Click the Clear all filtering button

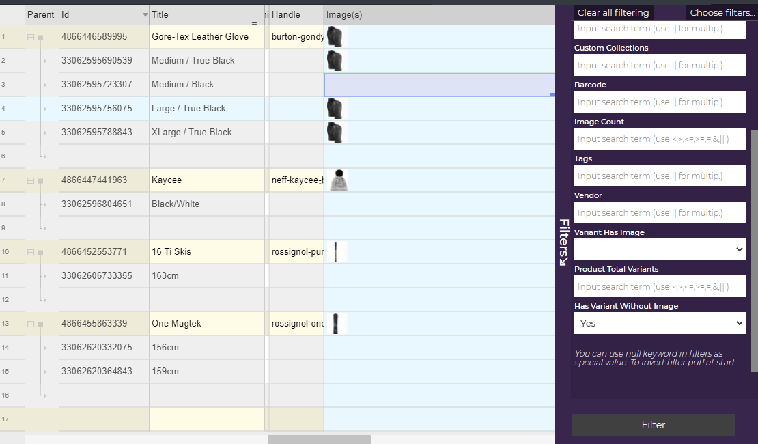coord(613,13)
